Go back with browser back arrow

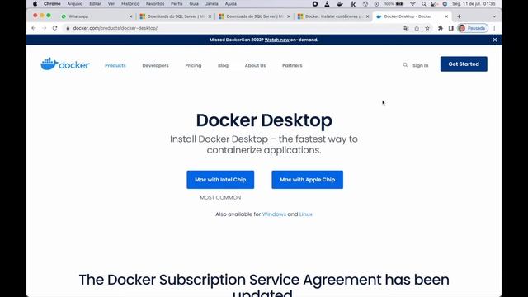click(34, 28)
